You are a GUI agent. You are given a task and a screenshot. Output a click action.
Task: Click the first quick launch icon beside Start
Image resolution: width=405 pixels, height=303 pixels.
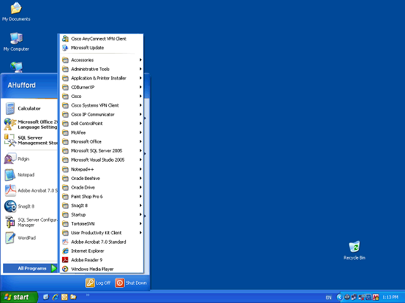pyautogui.click(x=46, y=297)
